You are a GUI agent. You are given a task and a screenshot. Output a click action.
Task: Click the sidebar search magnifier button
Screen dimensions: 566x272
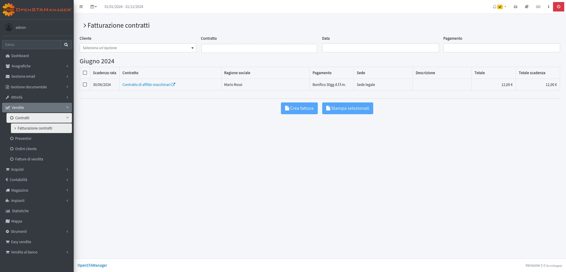(x=66, y=45)
